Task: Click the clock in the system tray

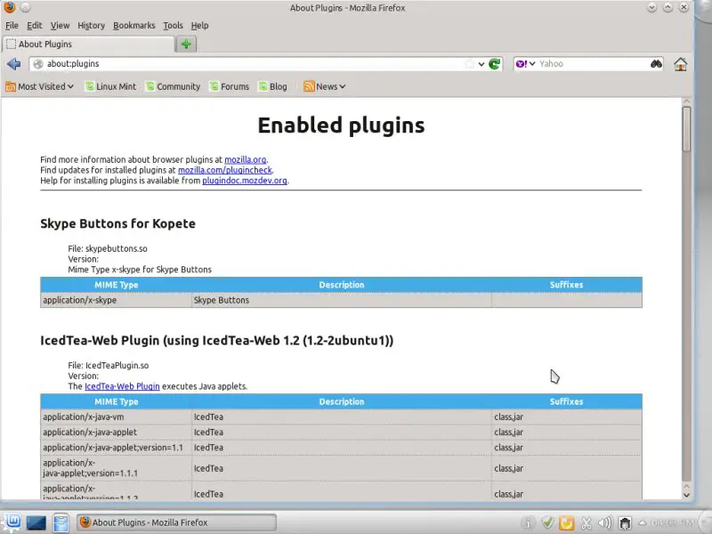Action: 673,523
